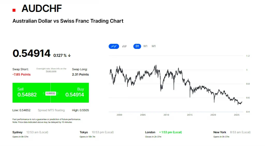The height and width of the screenshot is (146, 265).
Task: Click the 0.00032 spread badge
Action: click(51, 93)
